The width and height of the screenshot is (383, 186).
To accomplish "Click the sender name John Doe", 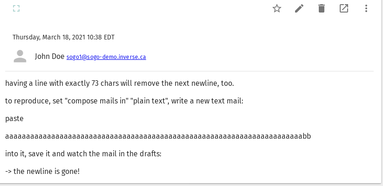I will tap(49, 57).
